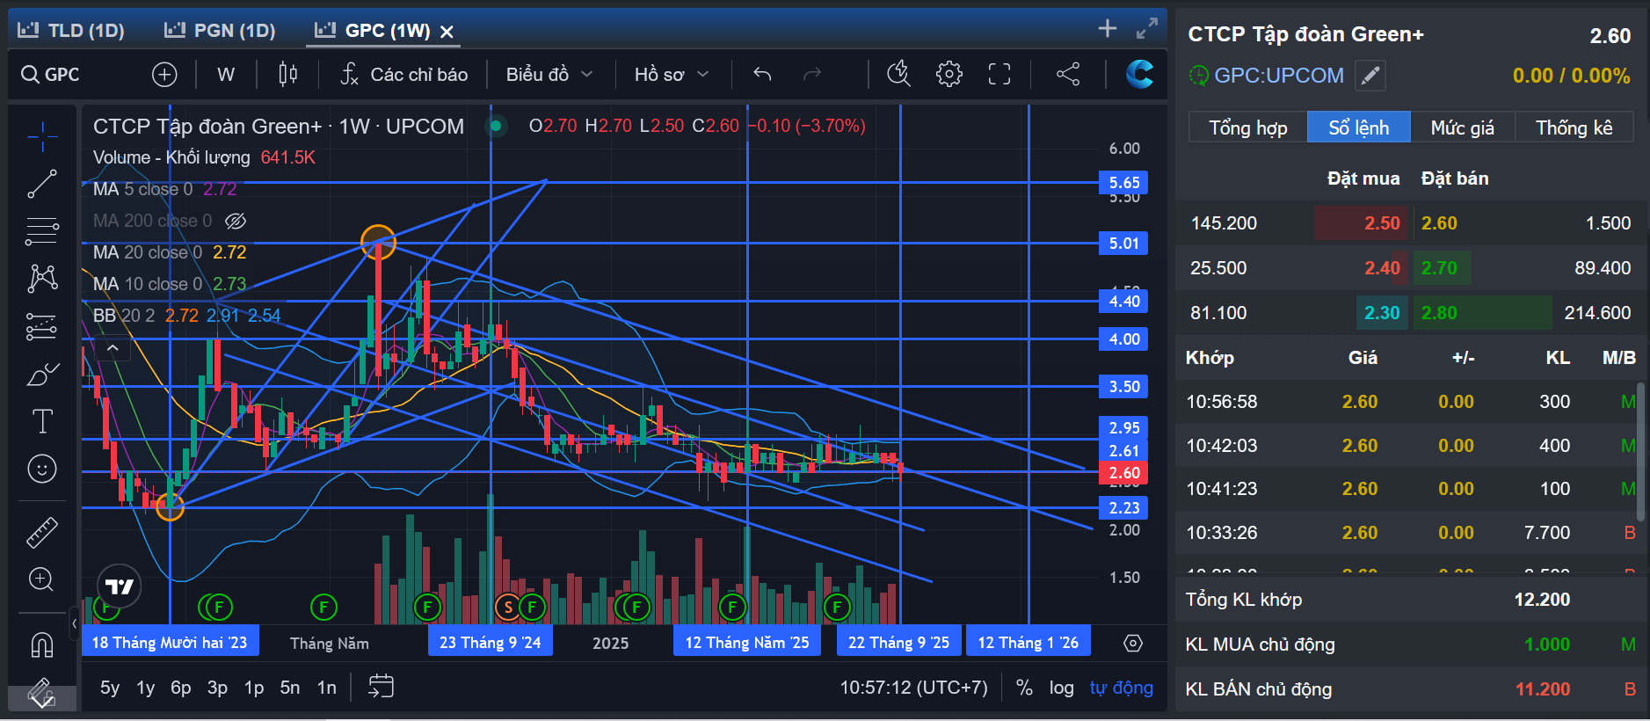Viewport: 1650px width, 721px height.
Task: Click the trades list scrollbar
Action: tap(1640, 452)
